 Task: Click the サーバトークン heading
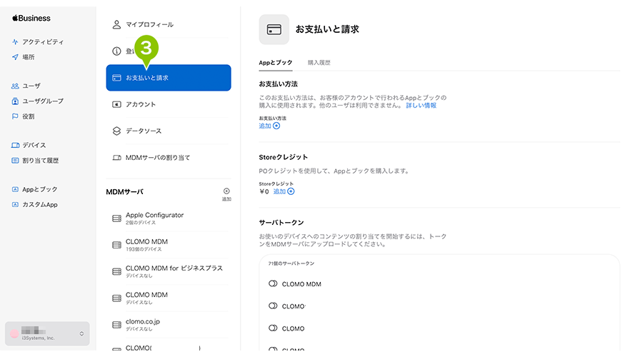point(281,223)
